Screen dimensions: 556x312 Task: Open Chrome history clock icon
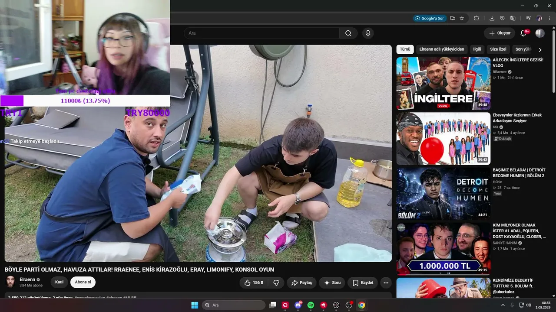coord(502,18)
